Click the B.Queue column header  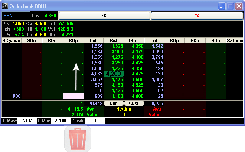tap(11, 41)
